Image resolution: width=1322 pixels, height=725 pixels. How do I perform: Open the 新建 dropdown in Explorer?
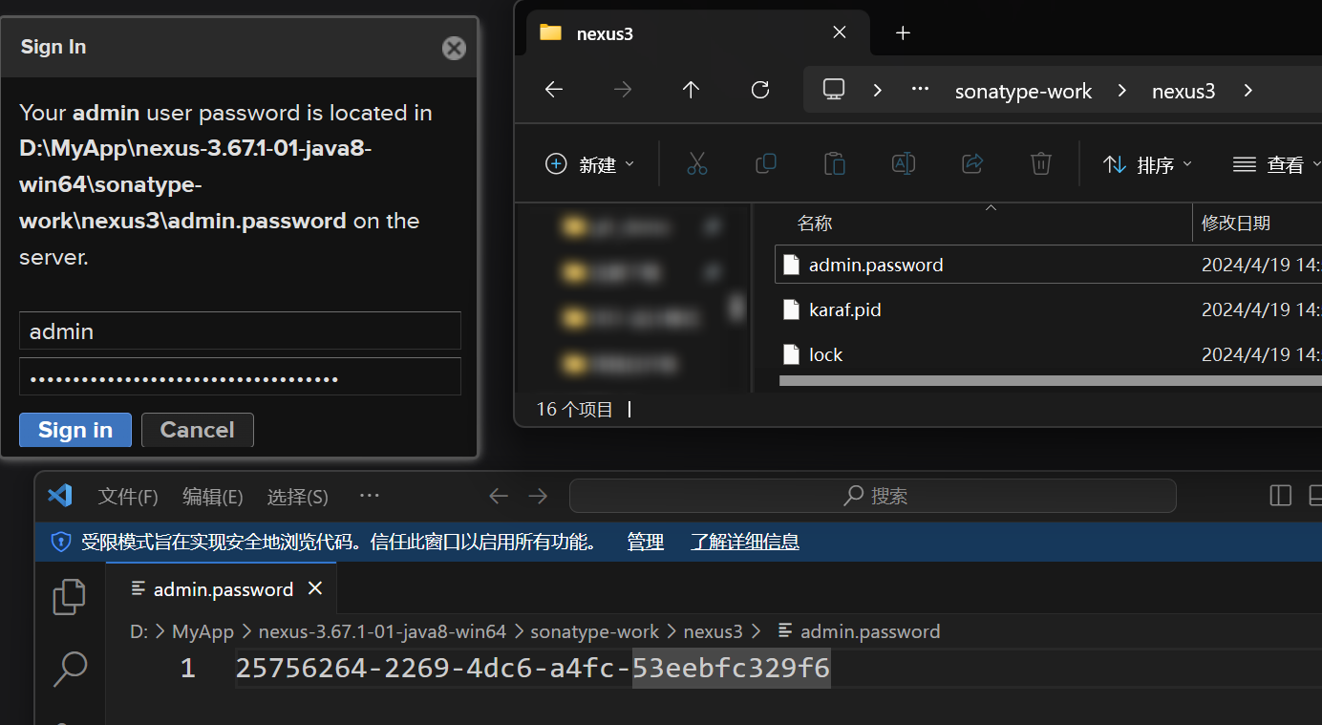(589, 164)
